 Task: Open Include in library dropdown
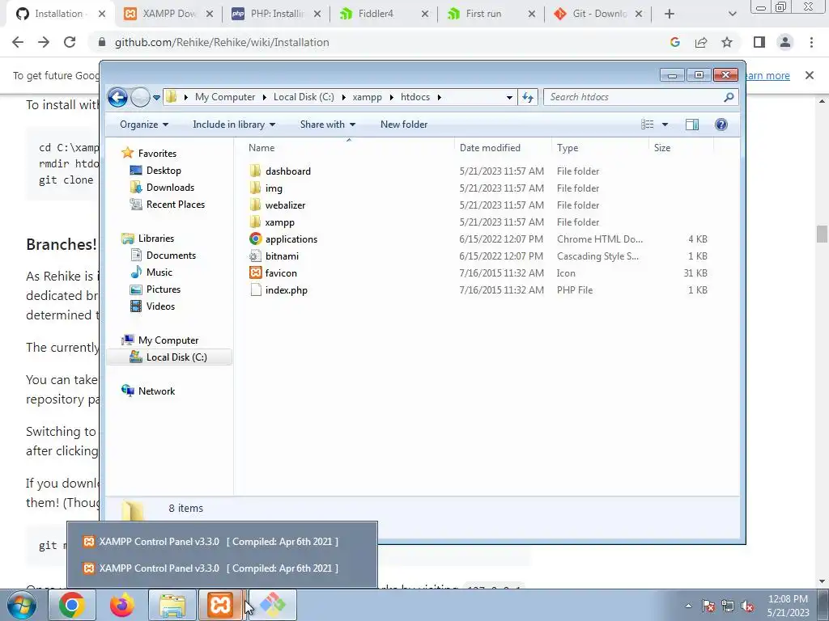pos(234,125)
